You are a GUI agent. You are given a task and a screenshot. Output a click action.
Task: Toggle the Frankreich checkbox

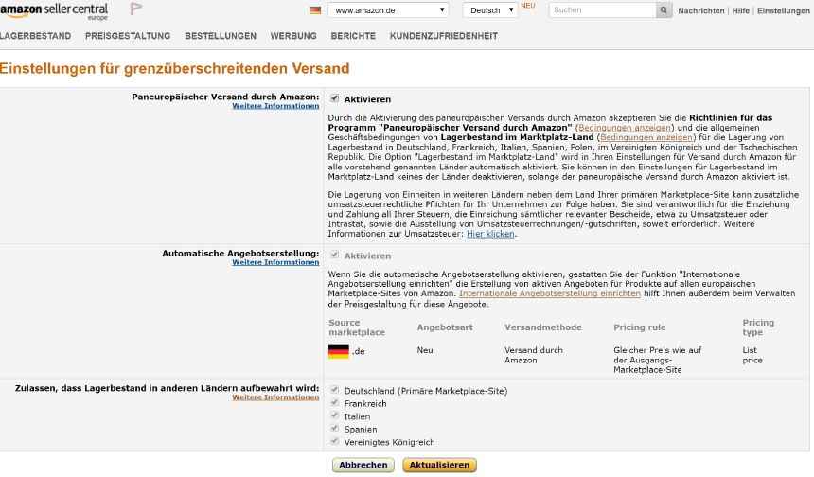[x=335, y=403]
